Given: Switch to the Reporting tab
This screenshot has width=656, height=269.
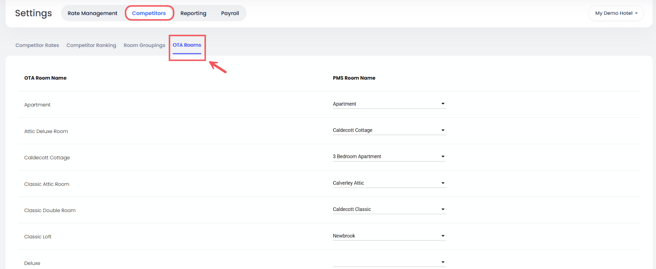Looking at the screenshot, I should point(193,13).
